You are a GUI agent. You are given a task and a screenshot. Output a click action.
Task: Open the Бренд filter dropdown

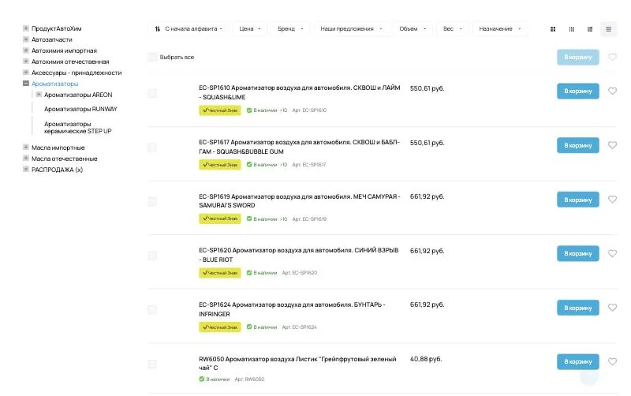(290, 29)
